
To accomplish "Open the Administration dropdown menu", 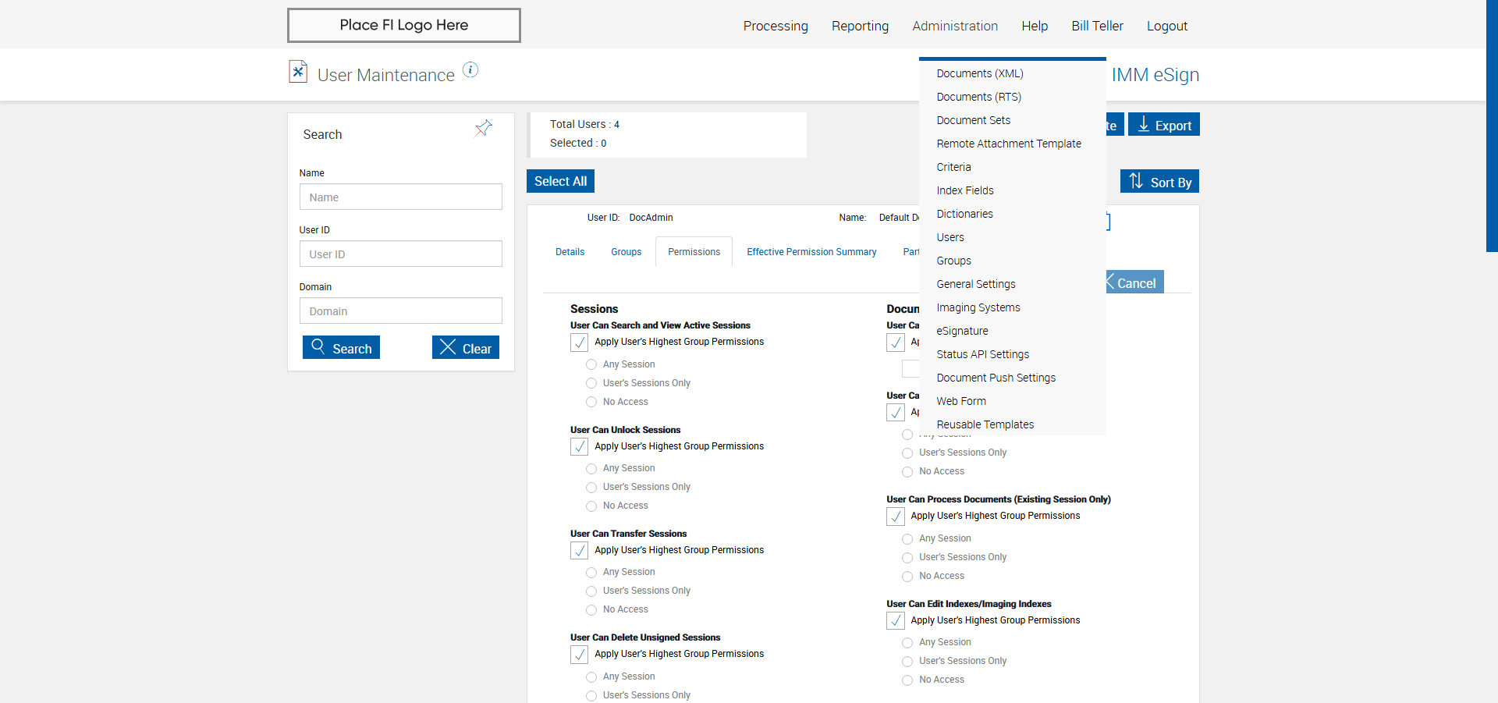I will [955, 26].
